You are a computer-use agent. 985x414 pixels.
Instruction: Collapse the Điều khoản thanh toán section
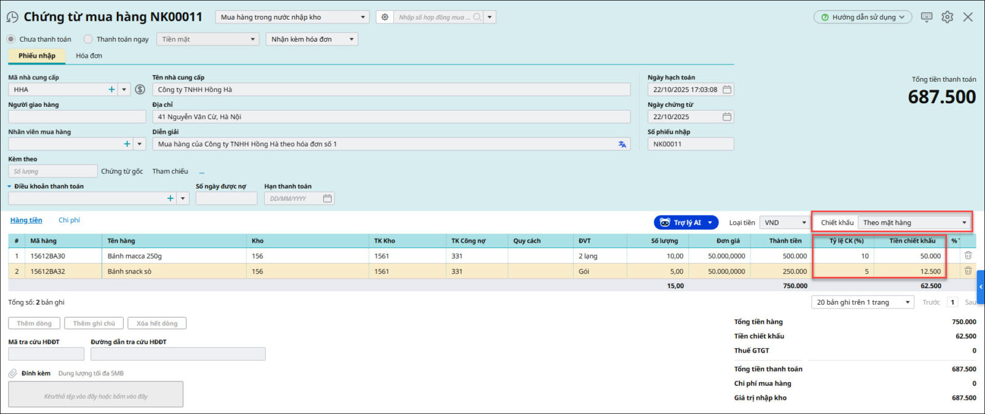[10, 187]
